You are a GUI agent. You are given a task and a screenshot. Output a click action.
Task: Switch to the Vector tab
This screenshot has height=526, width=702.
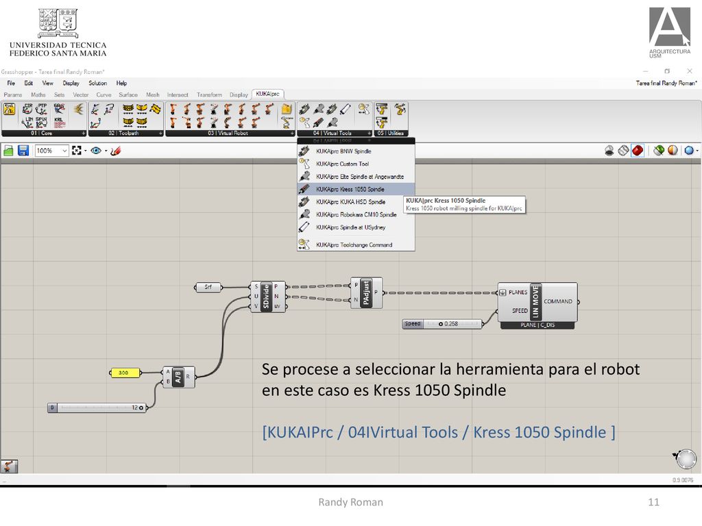[x=81, y=95]
